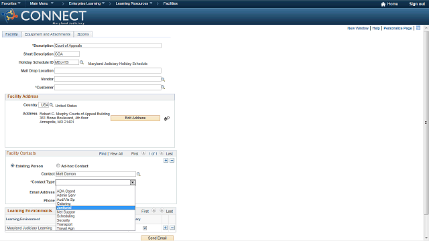The image size is (429, 241).
Task: Click the Vendor input field
Action: pyautogui.click(x=107, y=79)
